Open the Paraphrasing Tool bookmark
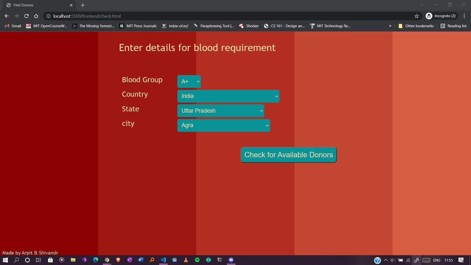Screen dimensions: 471x265 [x=214, y=26]
